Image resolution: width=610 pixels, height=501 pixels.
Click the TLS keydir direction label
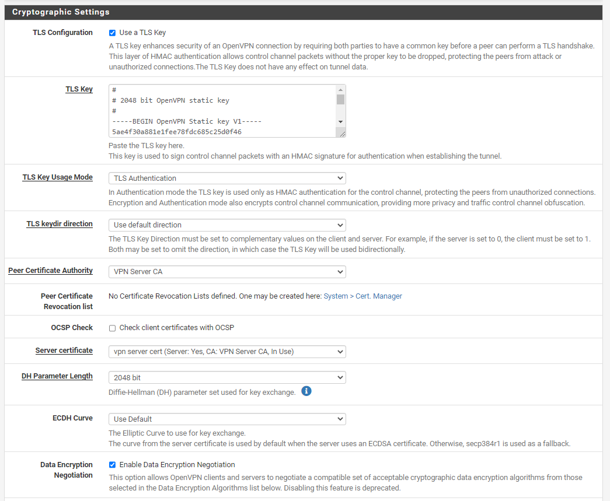[60, 224]
